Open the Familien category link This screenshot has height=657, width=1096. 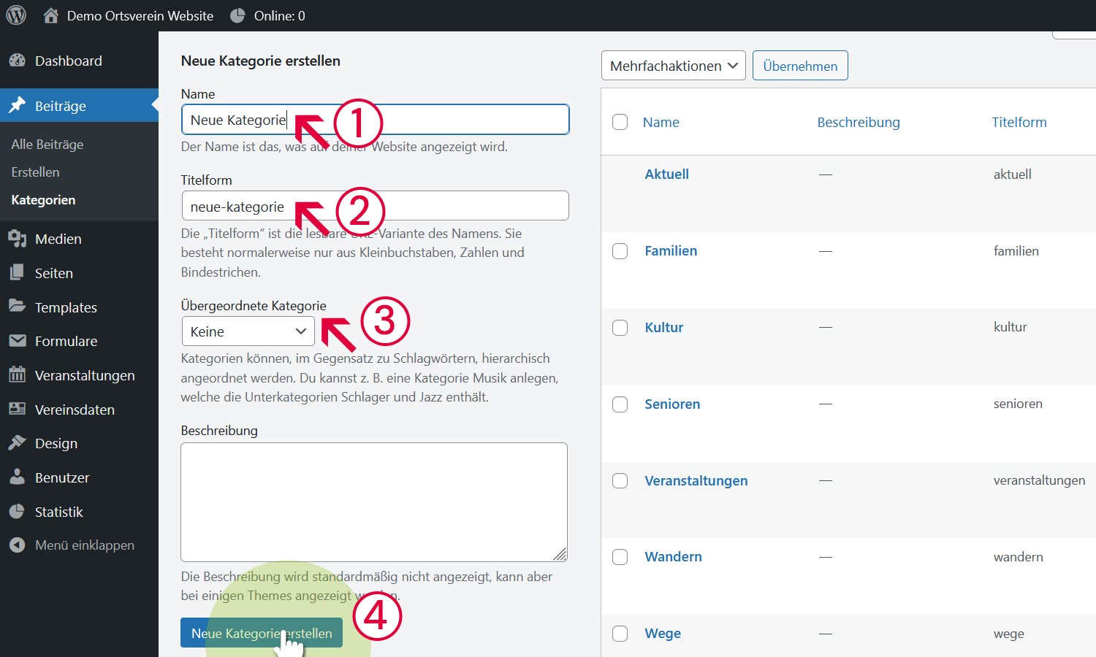coord(671,250)
